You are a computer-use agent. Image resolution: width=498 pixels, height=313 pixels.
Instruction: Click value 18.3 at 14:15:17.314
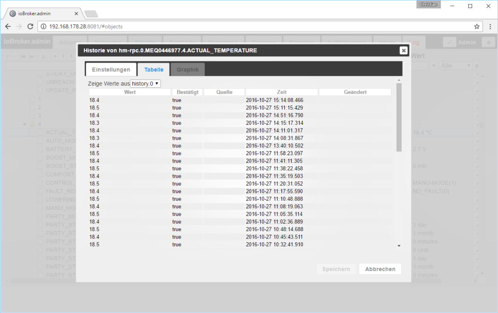pyautogui.click(x=94, y=123)
